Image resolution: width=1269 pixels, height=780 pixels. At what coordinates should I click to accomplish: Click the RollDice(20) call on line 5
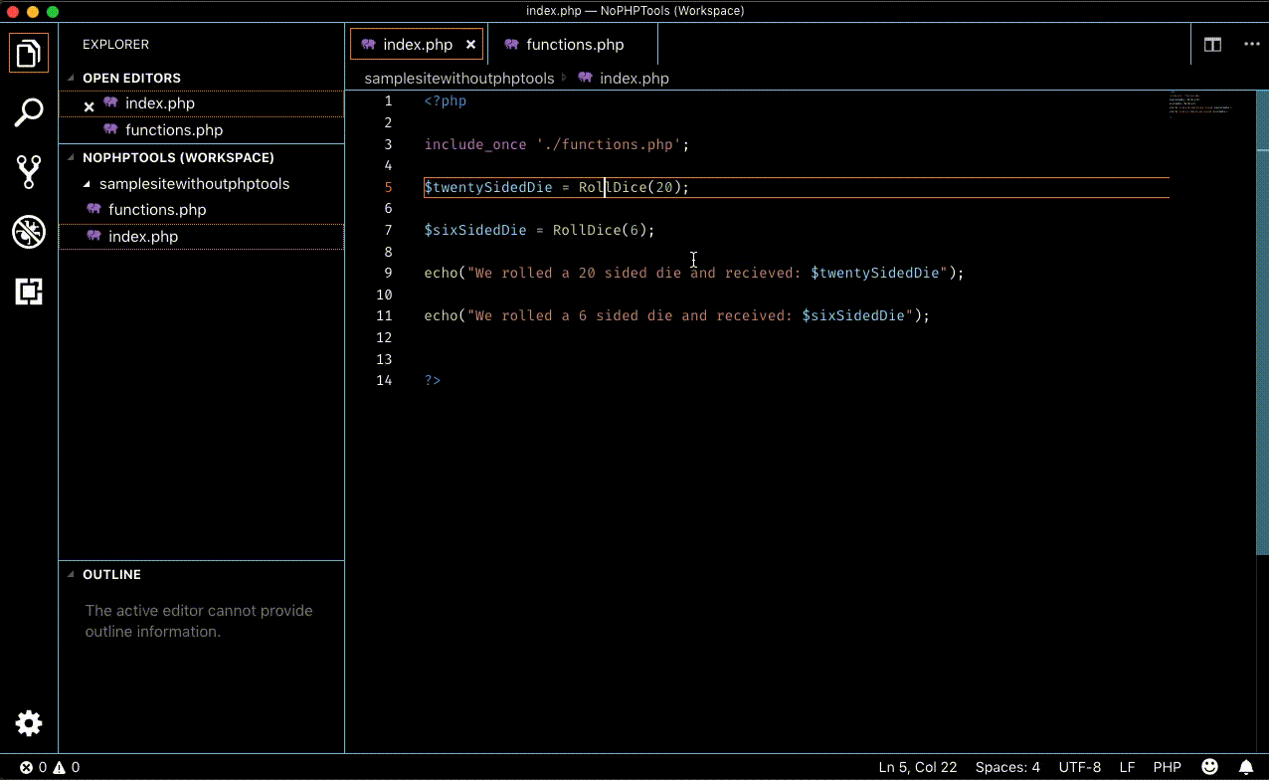(630, 187)
